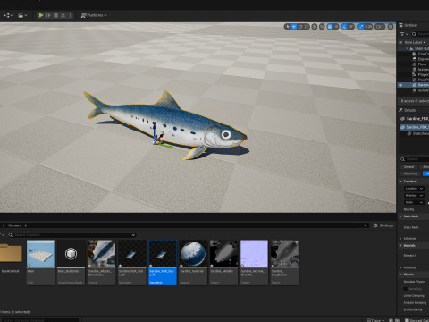Toggle rotation snapping angle icon

344,27
